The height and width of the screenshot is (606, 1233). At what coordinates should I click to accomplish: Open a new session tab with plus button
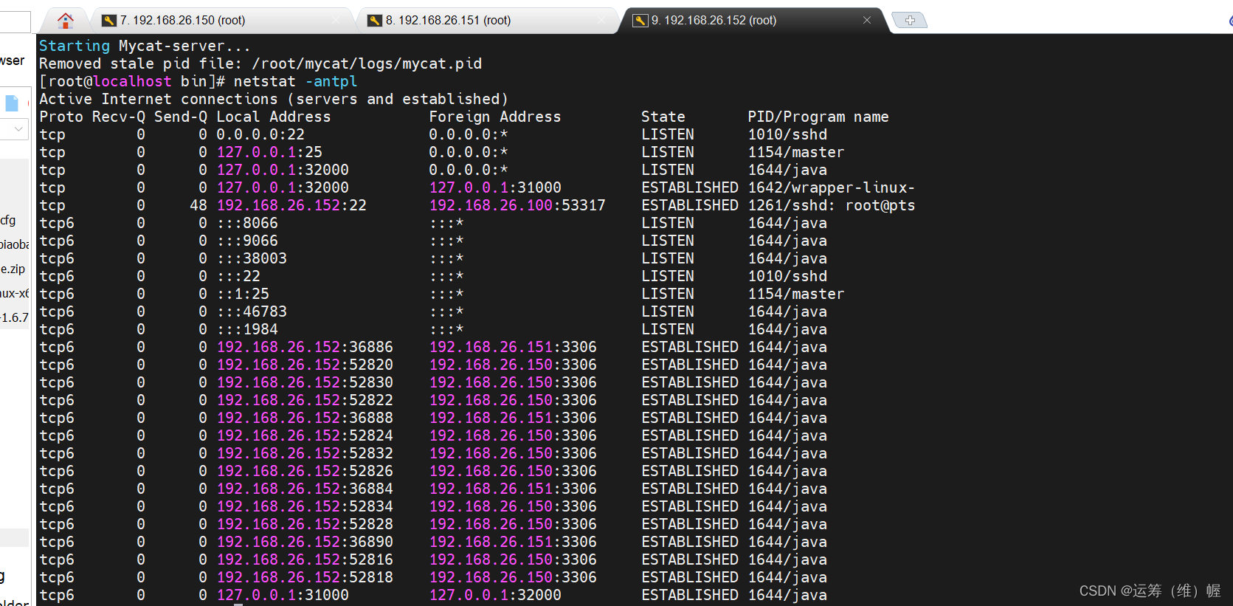tap(910, 20)
